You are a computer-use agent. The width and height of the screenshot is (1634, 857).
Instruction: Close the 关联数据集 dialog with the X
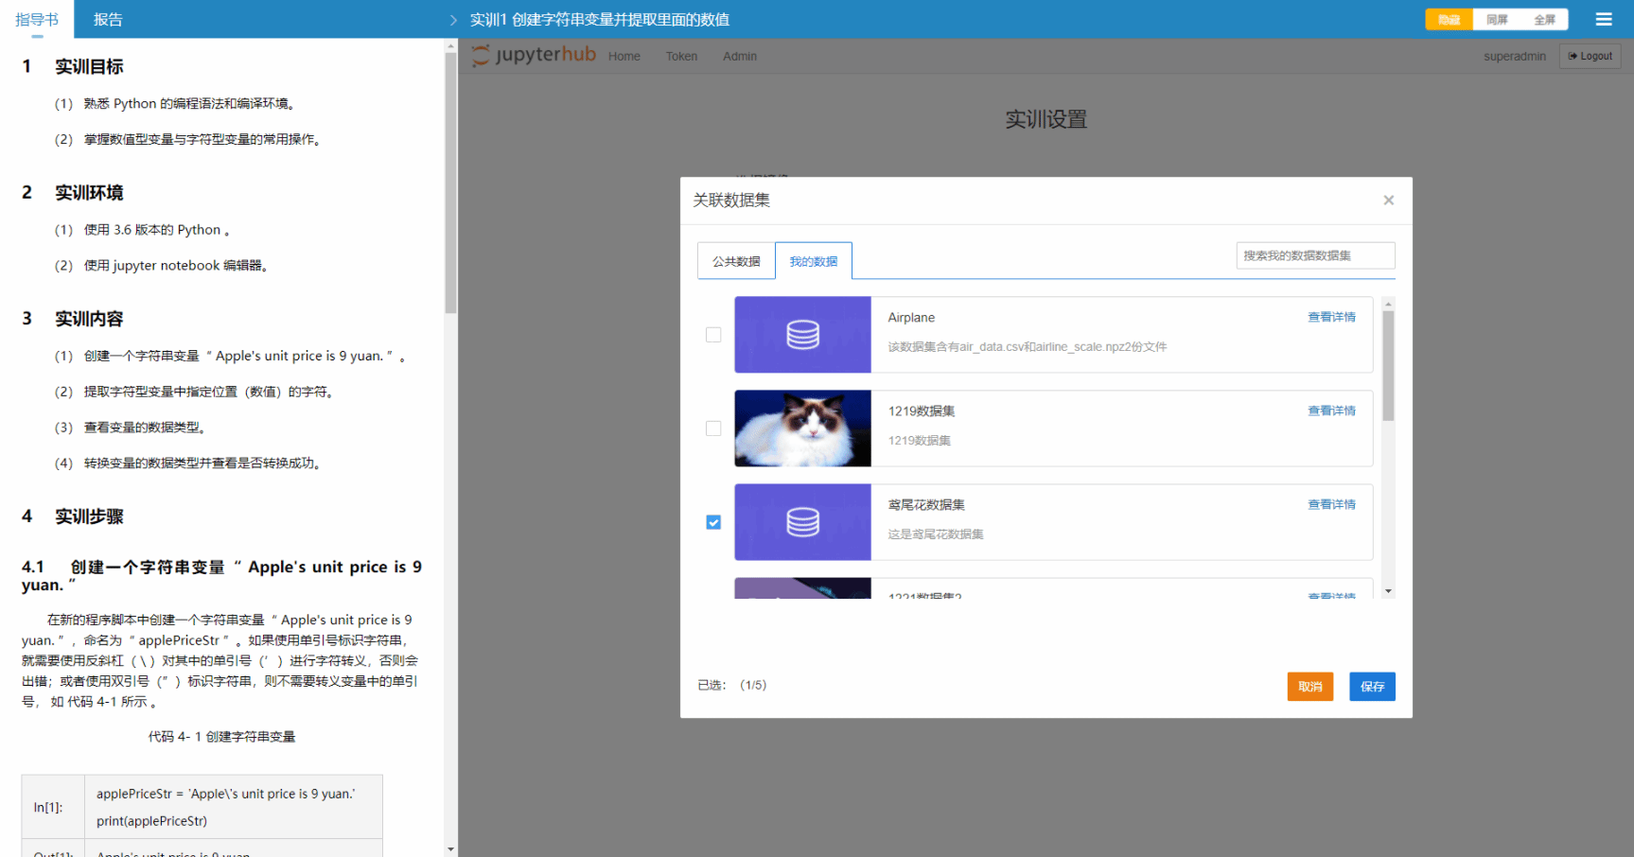[1388, 201]
